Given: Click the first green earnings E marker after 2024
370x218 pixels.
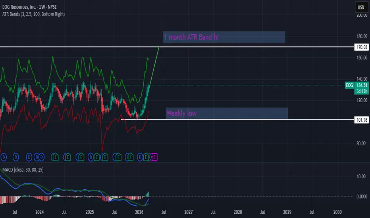Looking at the screenshot, I should pyautogui.click(x=55, y=157).
